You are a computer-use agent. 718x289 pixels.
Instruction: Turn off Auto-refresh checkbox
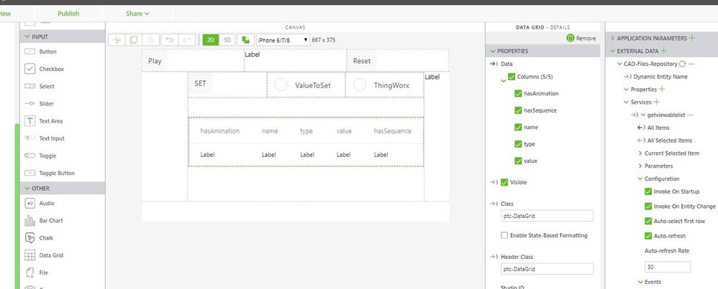648,236
